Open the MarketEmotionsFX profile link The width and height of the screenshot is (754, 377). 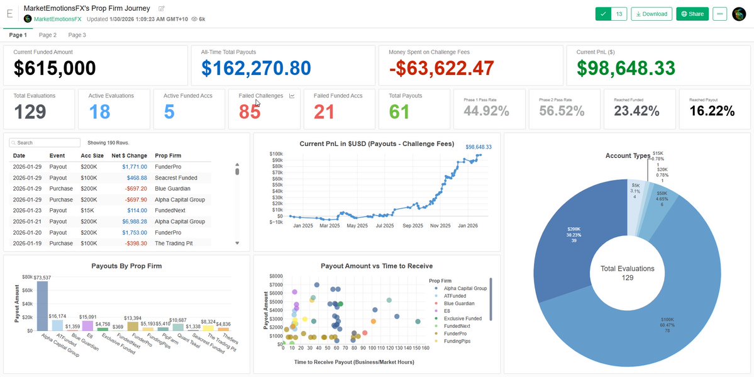click(59, 18)
